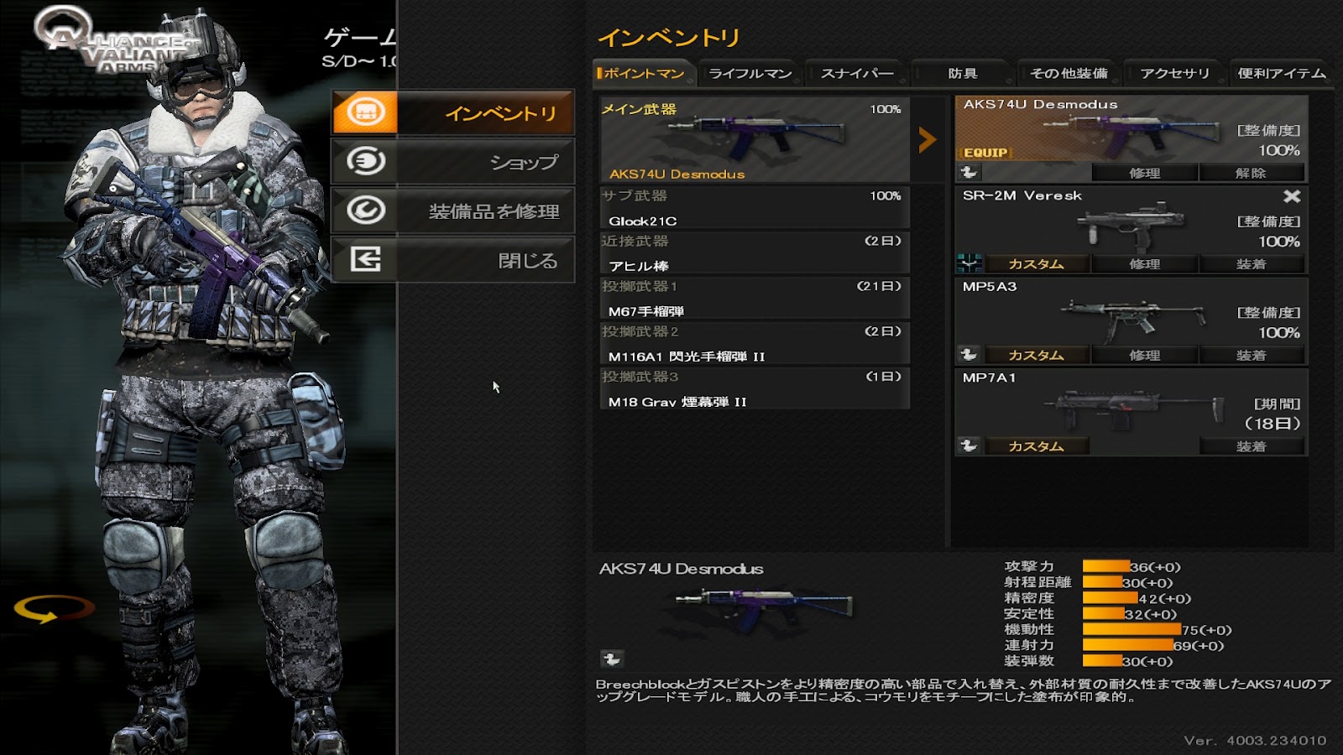Screen dimensions: 1343x755
Task: Open カスタム for MP5A3
Action: (x=1036, y=356)
